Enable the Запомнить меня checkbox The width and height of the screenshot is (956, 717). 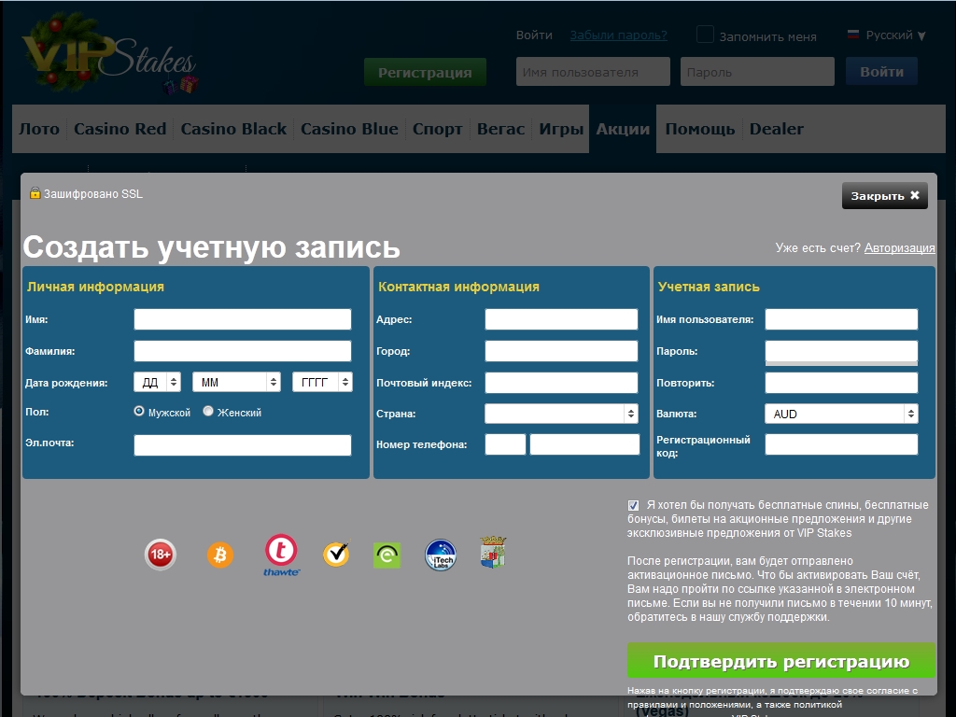tap(705, 35)
